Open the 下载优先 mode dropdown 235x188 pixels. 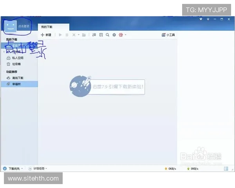(13, 169)
